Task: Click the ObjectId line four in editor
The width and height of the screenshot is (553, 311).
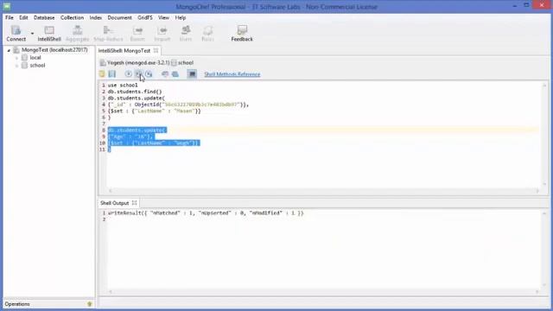Action: click(178, 105)
